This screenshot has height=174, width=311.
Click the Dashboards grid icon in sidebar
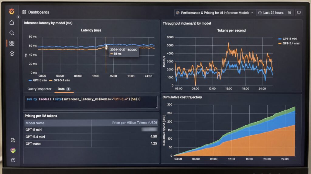pyautogui.click(x=12, y=43)
